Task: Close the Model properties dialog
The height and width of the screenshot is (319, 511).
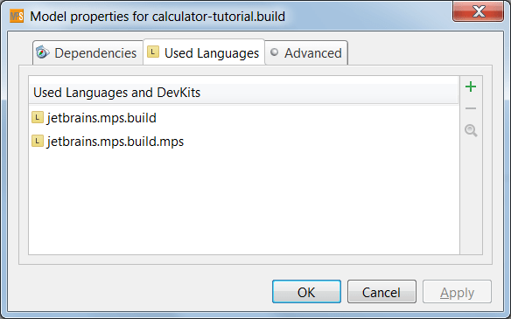Action: coord(478,12)
